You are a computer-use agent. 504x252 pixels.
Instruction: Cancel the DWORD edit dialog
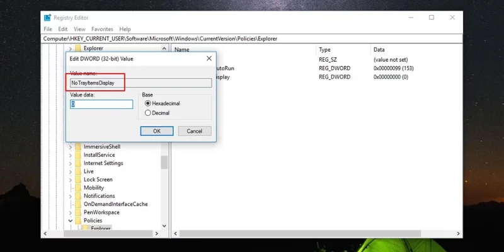195,131
